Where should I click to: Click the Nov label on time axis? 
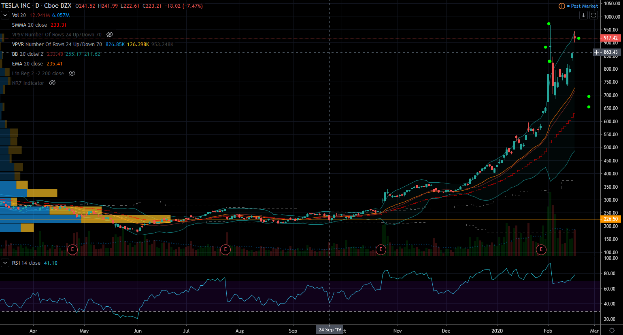point(398,331)
